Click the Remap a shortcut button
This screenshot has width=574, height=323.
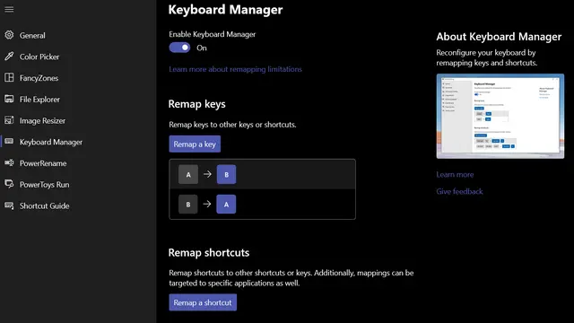(x=203, y=302)
